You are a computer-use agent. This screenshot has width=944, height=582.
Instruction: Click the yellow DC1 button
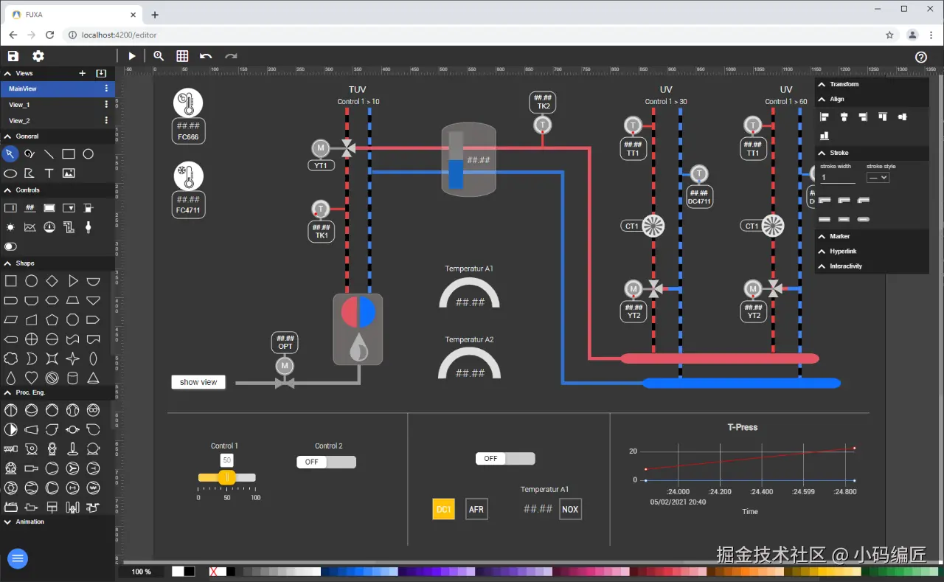[443, 509]
